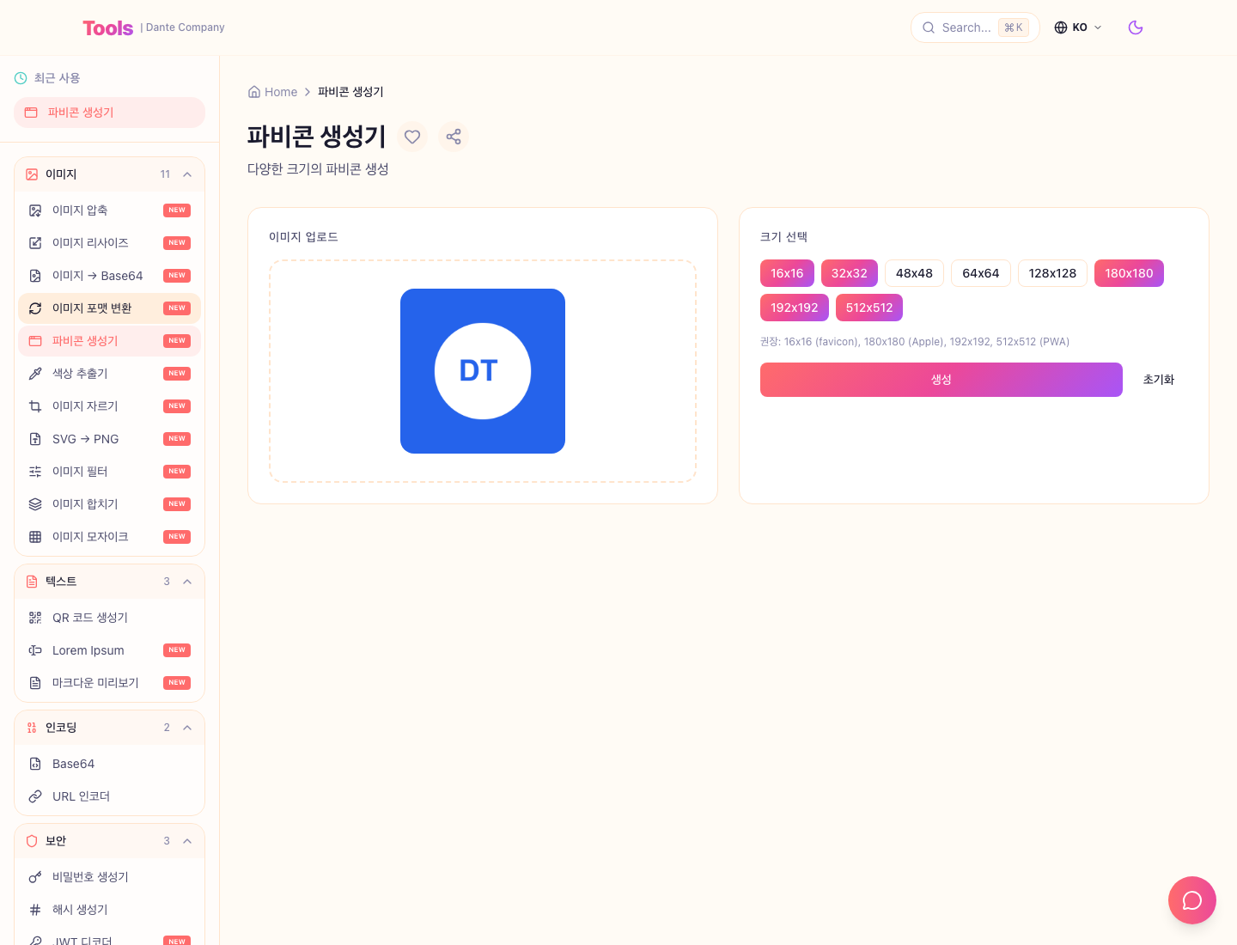Open 파비콘 생성기 in the 이미지 list
1237x945 pixels.
point(110,341)
